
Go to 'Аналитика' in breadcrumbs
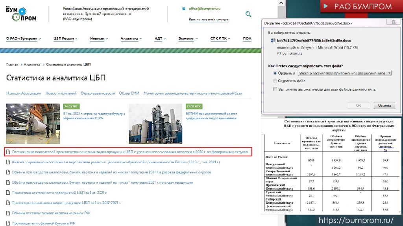[32, 65]
